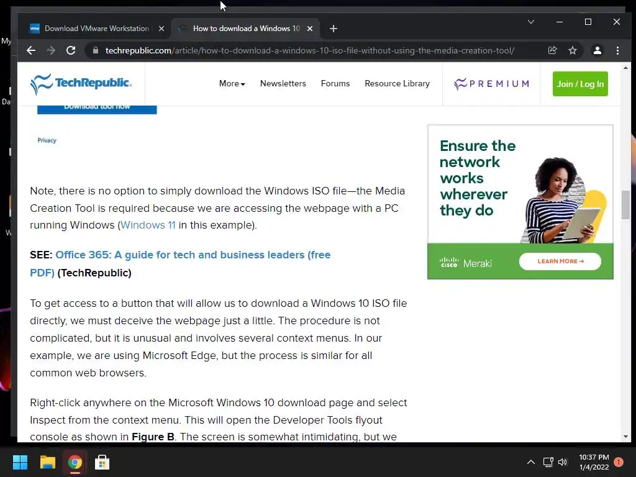Click the TechRepublic logo
This screenshot has height=477, width=636.
(81, 84)
